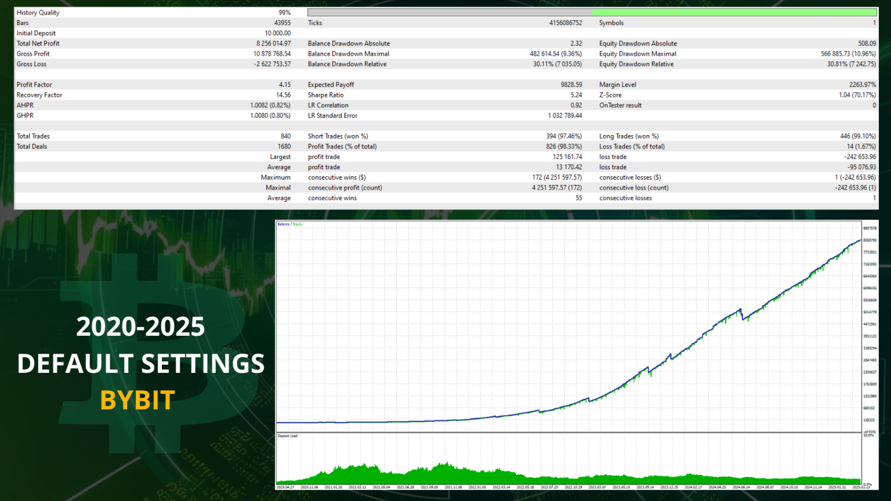Click the BYBIT yellow heading text
Image resolution: width=891 pixels, height=501 pixels.
[137, 400]
